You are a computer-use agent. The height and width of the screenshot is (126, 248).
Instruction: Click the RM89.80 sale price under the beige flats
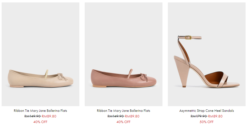click(49, 116)
